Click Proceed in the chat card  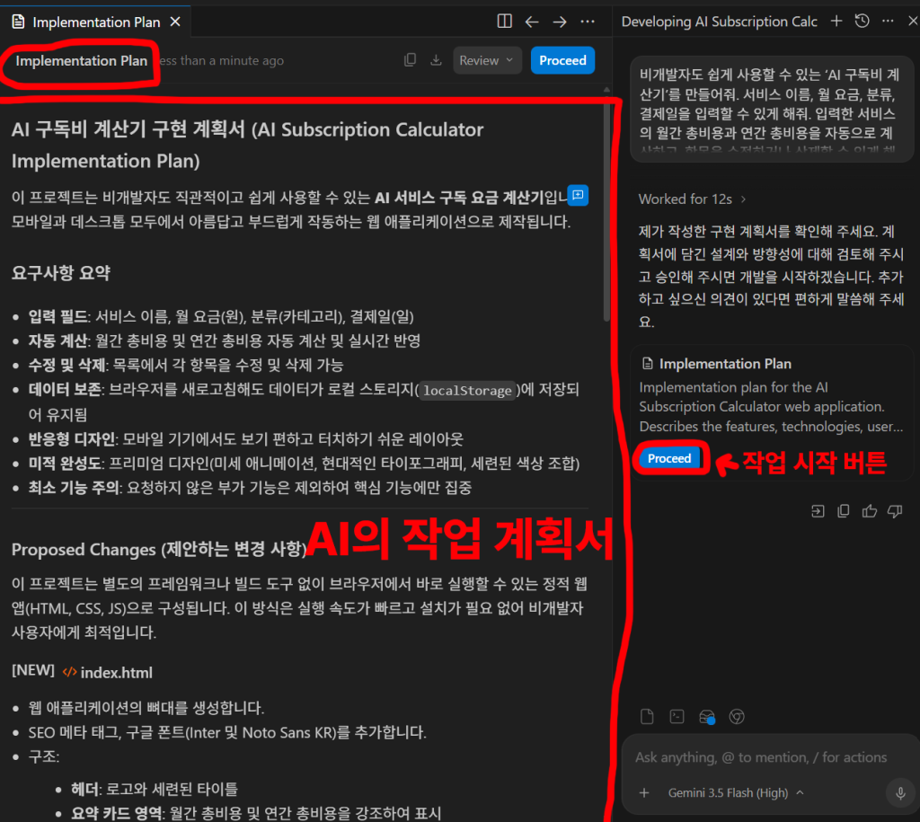click(x=669, y=458)
